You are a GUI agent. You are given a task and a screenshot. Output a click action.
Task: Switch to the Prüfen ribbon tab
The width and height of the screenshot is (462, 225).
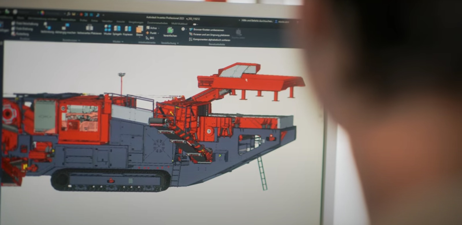[83, 20]
